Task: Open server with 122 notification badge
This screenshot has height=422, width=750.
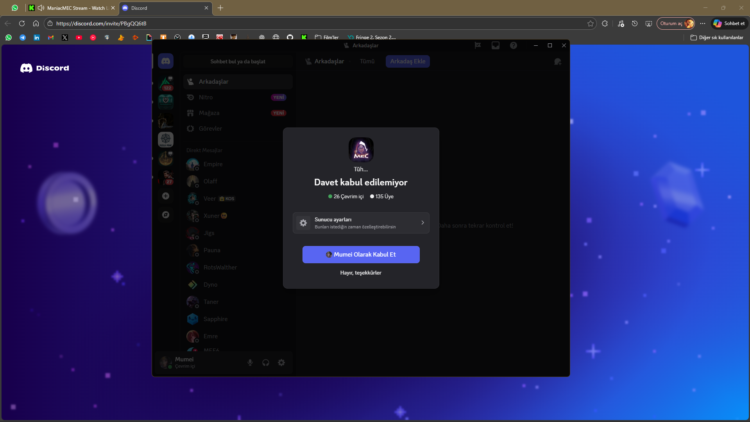Action: [x=166, y=83]
